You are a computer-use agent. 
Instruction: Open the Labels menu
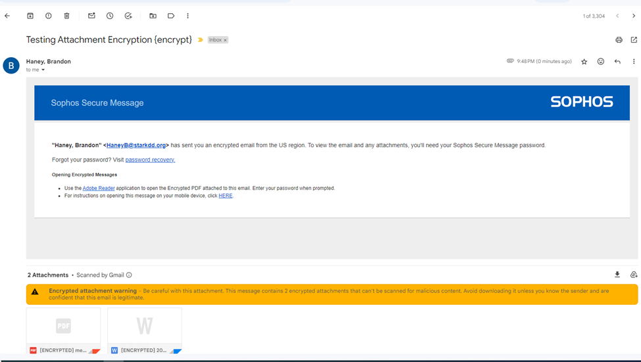(x=171, y=16)
